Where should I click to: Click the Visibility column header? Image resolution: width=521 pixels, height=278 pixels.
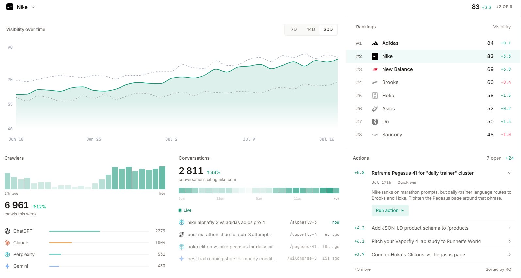click(x=502, y=27)
